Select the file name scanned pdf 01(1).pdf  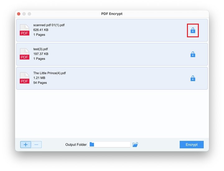click(49, 25)
